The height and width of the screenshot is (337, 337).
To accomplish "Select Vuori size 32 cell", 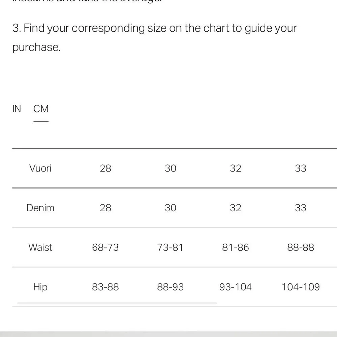I will tap(236, 168).
